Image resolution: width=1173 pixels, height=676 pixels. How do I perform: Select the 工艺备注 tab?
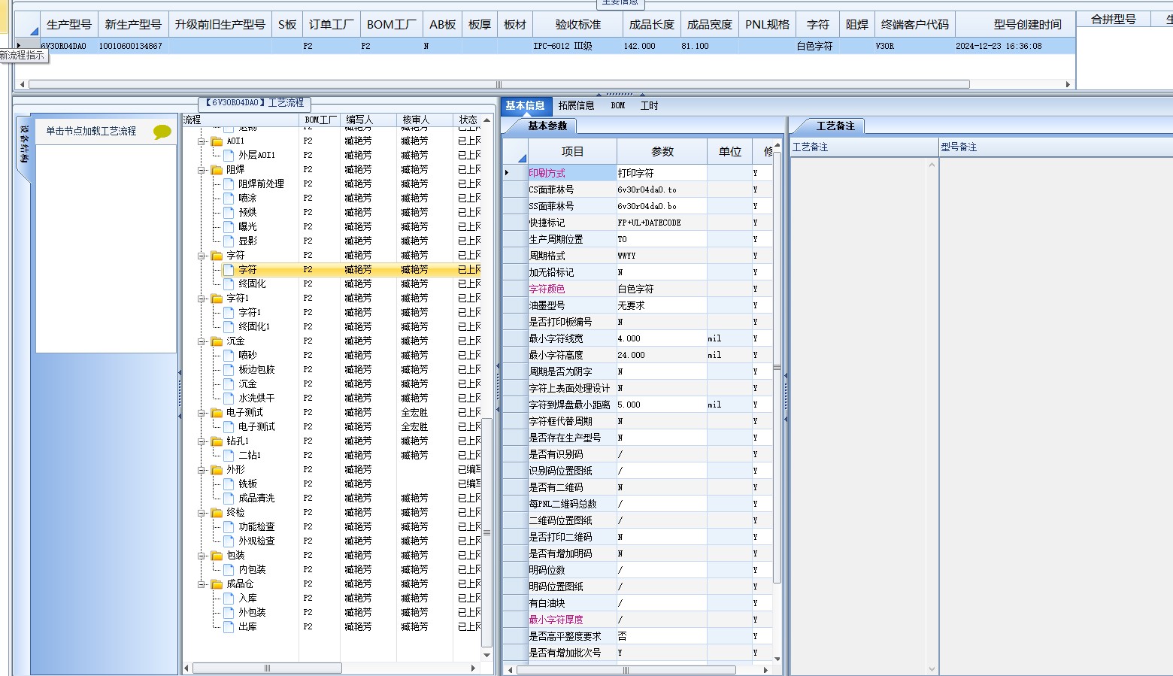(x=835, y=126)
